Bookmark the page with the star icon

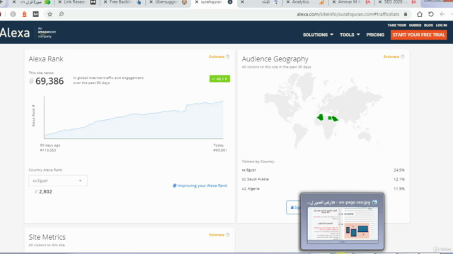click(x=50, y=14)
